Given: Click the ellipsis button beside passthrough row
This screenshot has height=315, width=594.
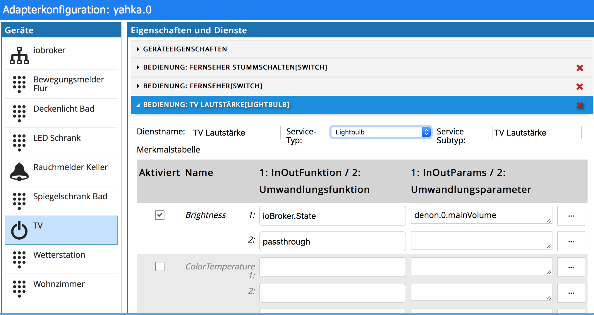Looking at the screenshot, I should [x=571, y=242].
